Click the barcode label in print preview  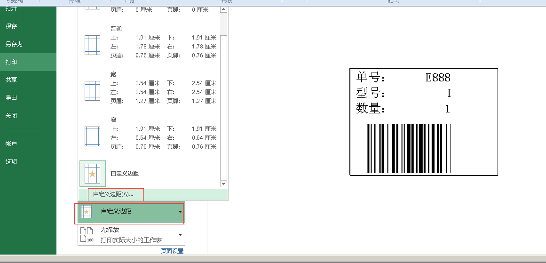[423, 122]
